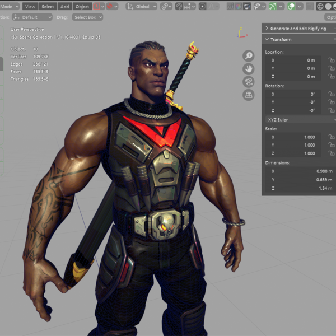Click the third grouped addon icon
This screenshot has height=336, width=336.
[x=246, y=7]
